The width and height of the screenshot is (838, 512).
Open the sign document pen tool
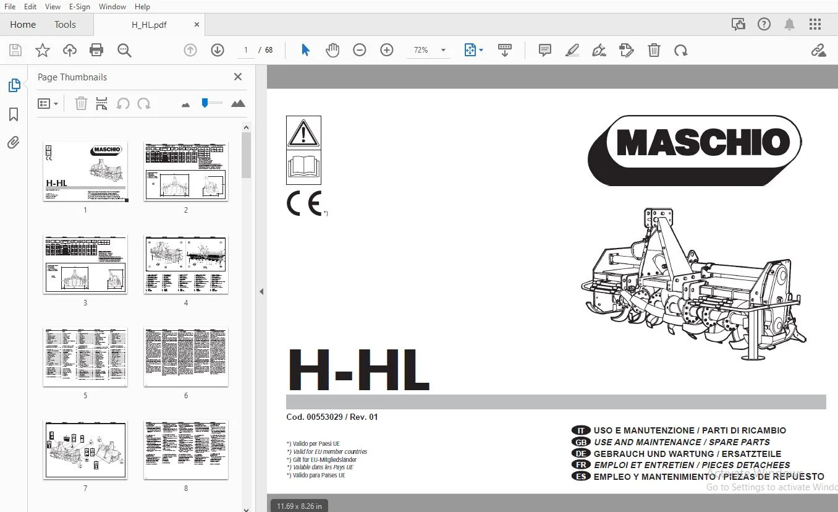(599, 51)
